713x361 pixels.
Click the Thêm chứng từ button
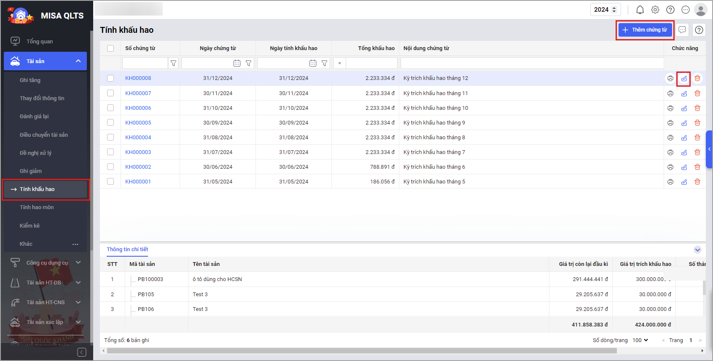tap(645, 30)
